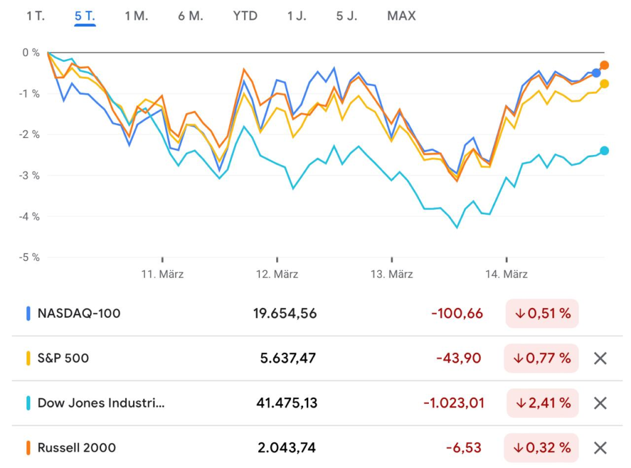Show the MAX time range
The height and width of the screenshot is (468, 631).
[402, 16]
